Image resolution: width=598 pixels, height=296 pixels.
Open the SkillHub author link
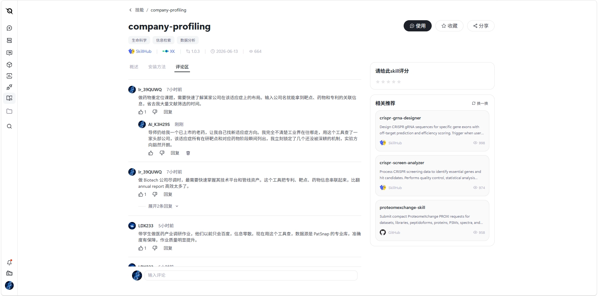click(140, 51)
